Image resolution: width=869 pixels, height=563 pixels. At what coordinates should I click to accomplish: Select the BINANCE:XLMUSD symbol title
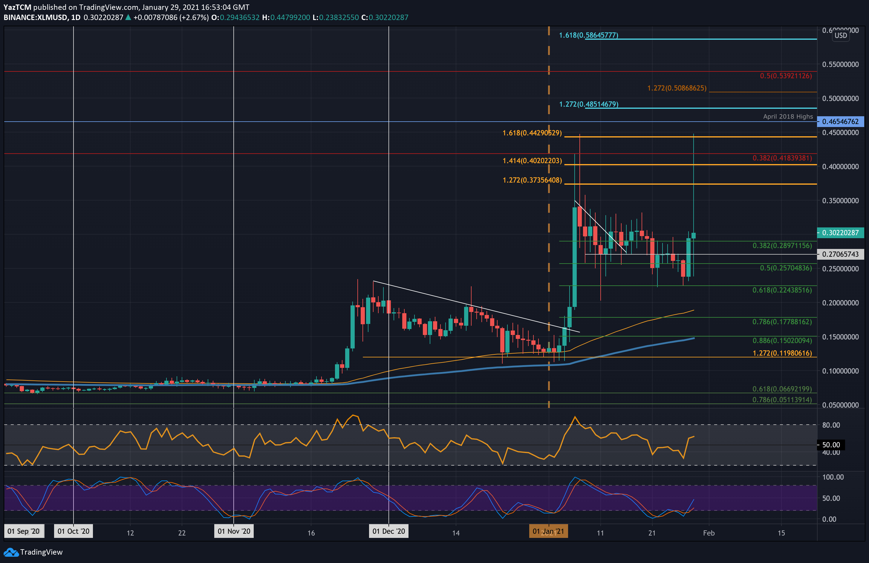36,18
